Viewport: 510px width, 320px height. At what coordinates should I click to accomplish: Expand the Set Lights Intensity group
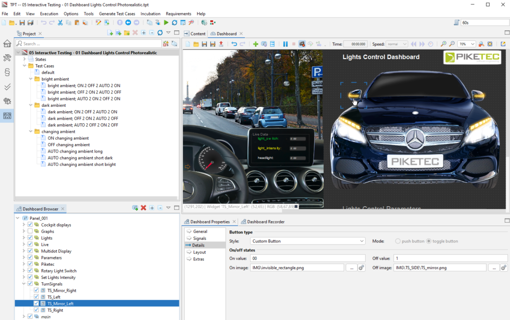pyautogui.click(x=24, y=277)
